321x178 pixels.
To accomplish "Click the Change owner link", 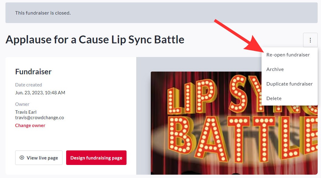I will 30,126.
